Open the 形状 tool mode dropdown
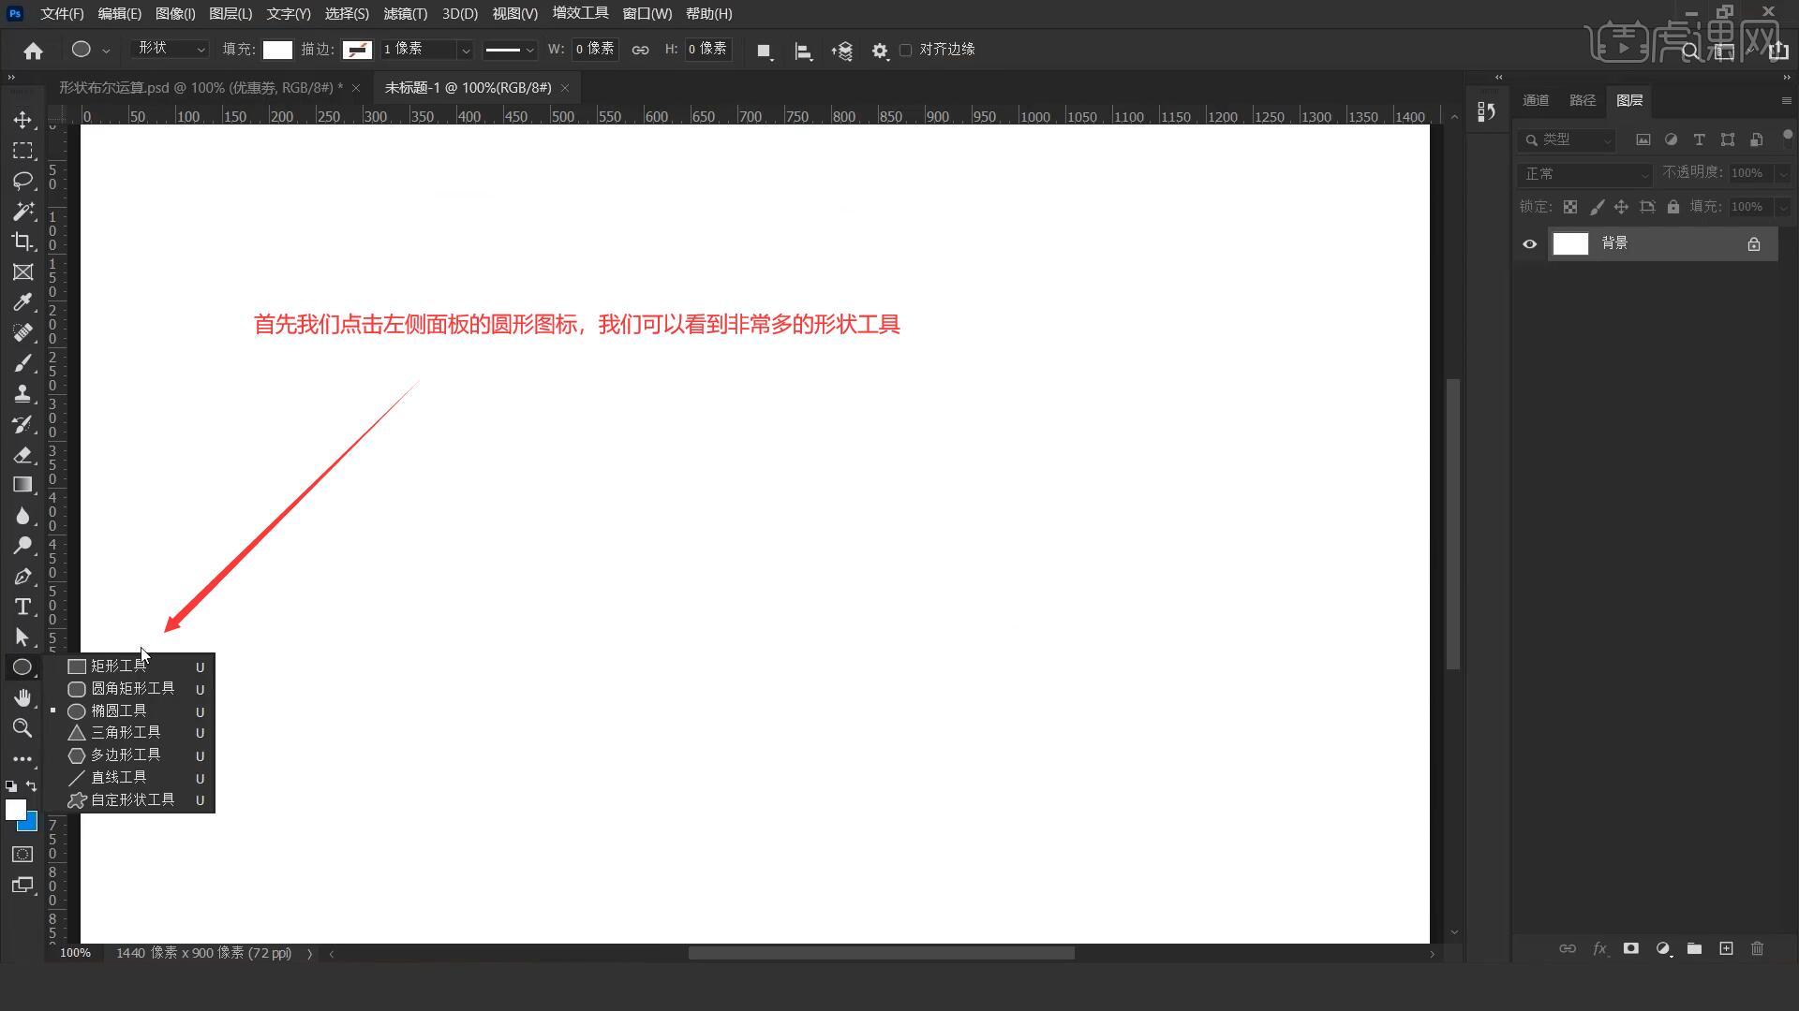The height and width of the screenshot is (1011, 1799). [x=170, y=49]
